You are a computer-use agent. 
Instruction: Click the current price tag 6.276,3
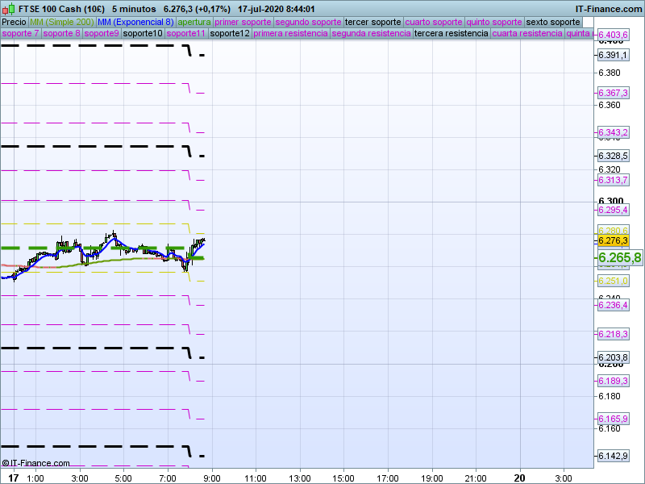click(x=613, y=240)
